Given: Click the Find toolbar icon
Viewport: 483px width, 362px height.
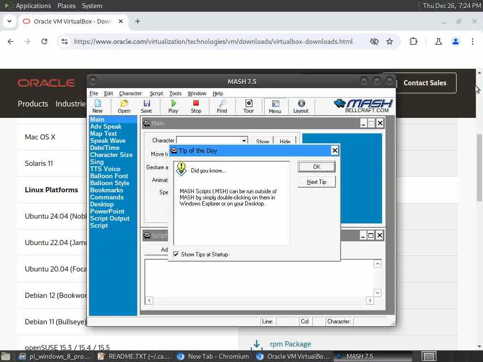Looking at the screenshot, I should [x=222, y=106].
